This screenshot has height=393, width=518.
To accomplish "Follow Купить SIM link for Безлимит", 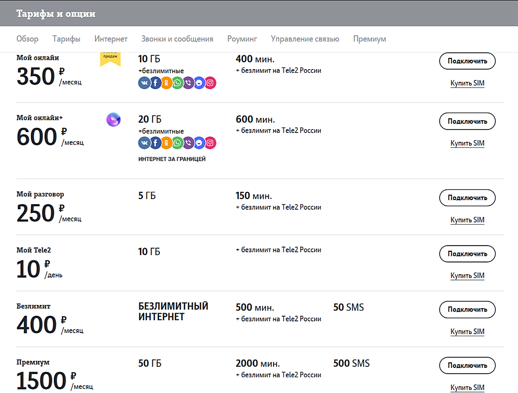I will pyautogui.click(x=467, y=332).
